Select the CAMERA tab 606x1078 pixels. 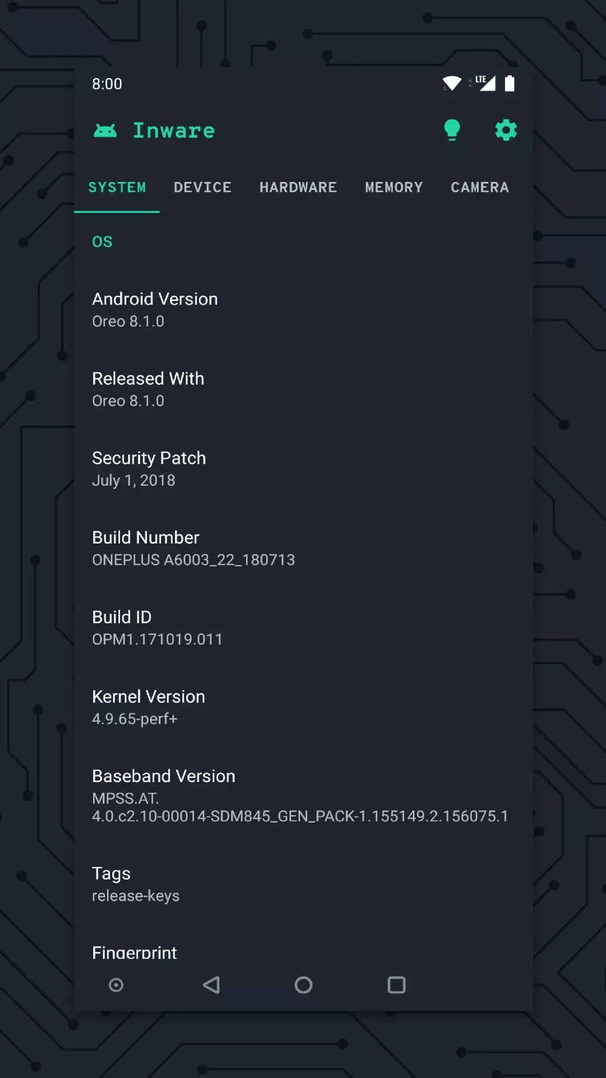coord(480,188)
